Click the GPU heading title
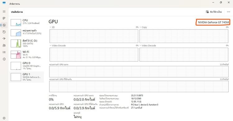 (53, 22)
